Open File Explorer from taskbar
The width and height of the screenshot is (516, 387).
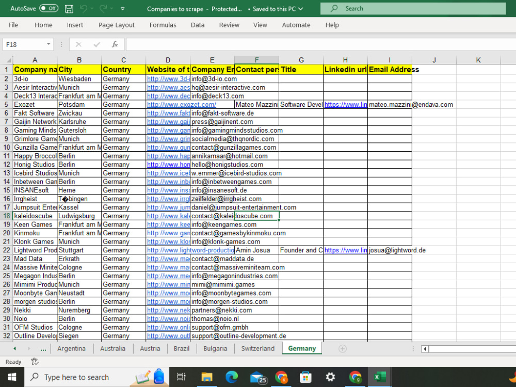click(207, 377)
